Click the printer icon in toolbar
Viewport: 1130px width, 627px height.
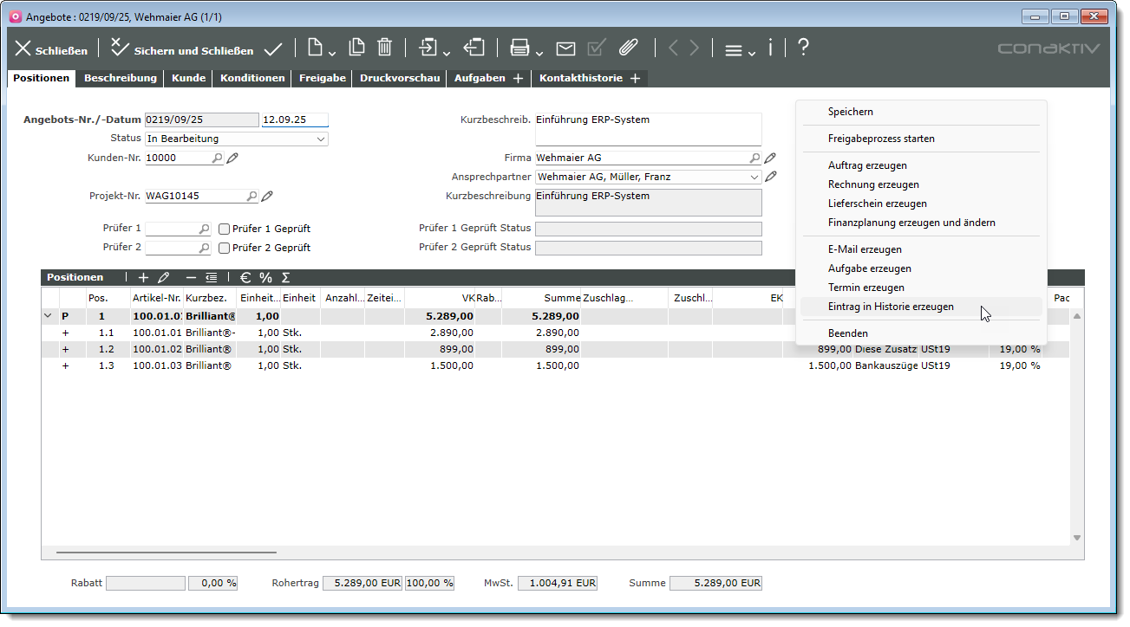(519, 48)
